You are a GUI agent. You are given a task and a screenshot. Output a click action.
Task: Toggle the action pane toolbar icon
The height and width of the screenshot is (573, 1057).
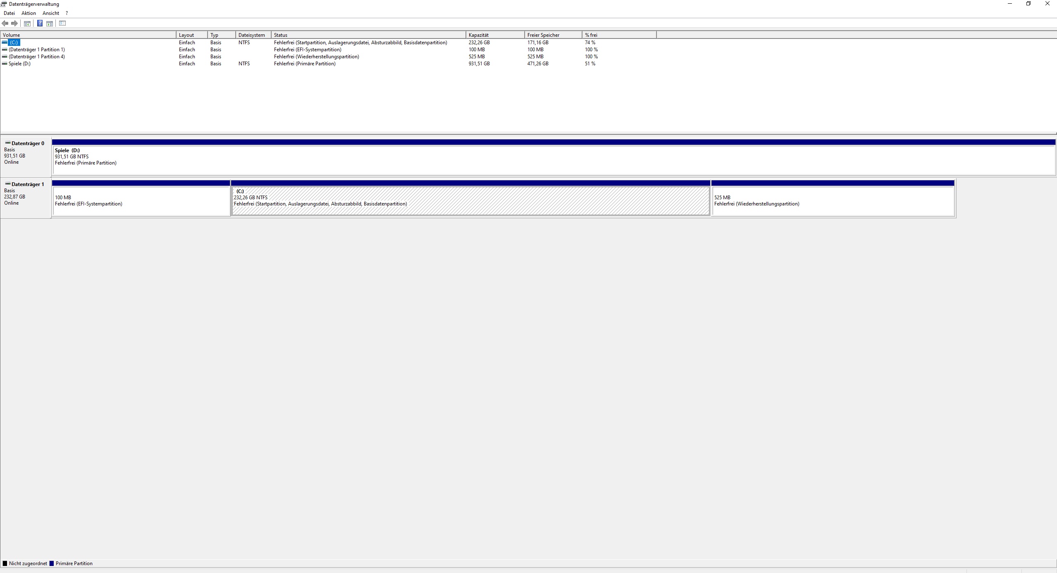point(50,24)
